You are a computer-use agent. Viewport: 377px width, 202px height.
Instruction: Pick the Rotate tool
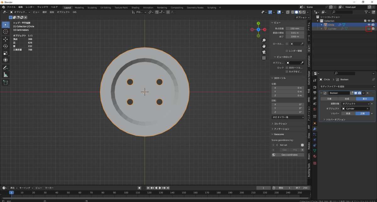(x=6, y=46)
